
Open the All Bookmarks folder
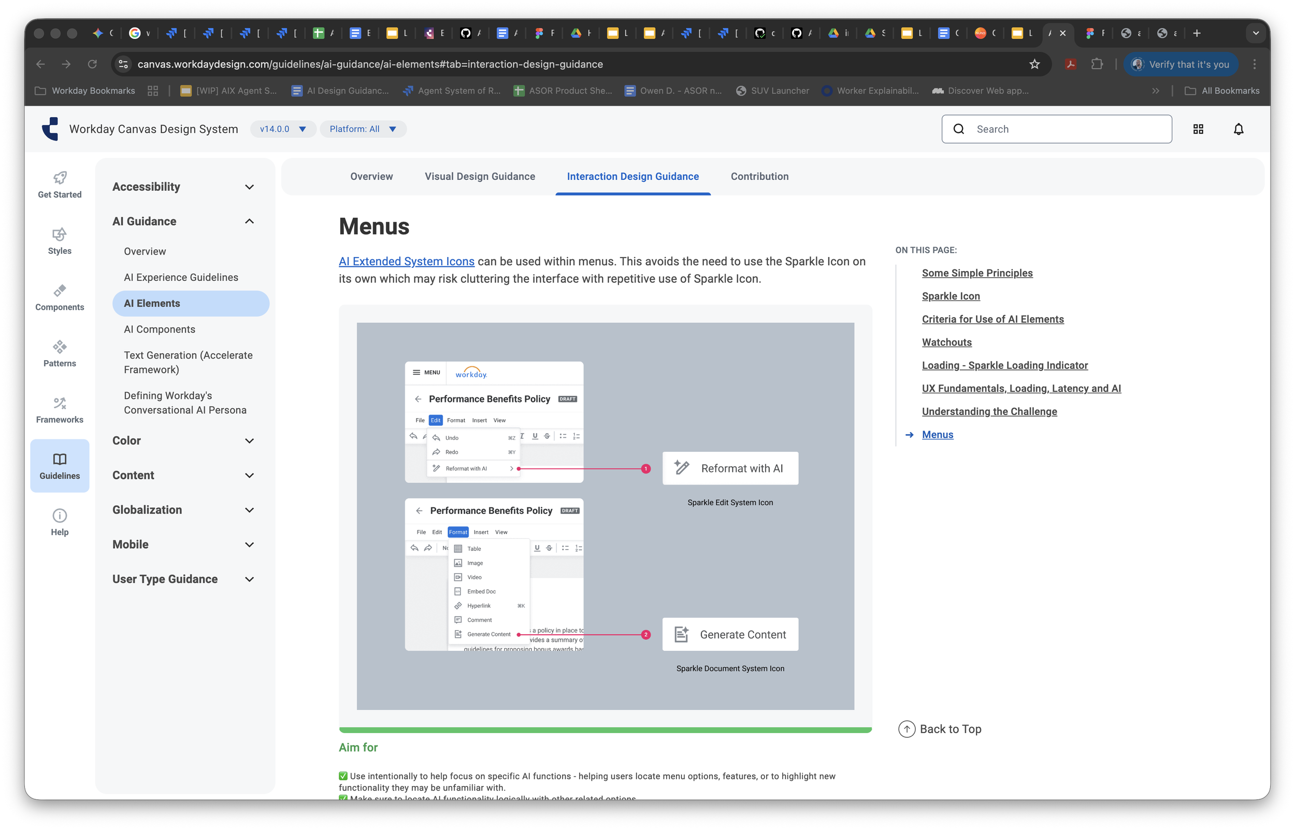click(x=1222, y=91)
